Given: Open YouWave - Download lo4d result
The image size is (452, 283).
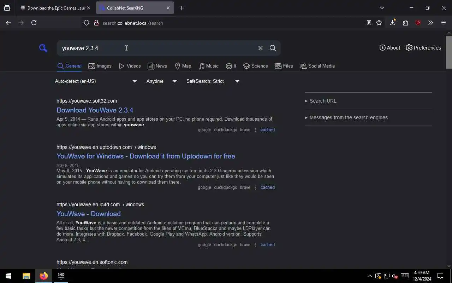Looking at the screenshot, I should 89,214.
